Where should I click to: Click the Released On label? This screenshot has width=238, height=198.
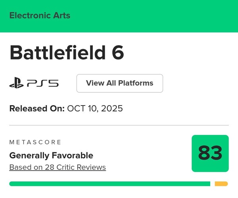pyautogui.click(x=36, y=108)
